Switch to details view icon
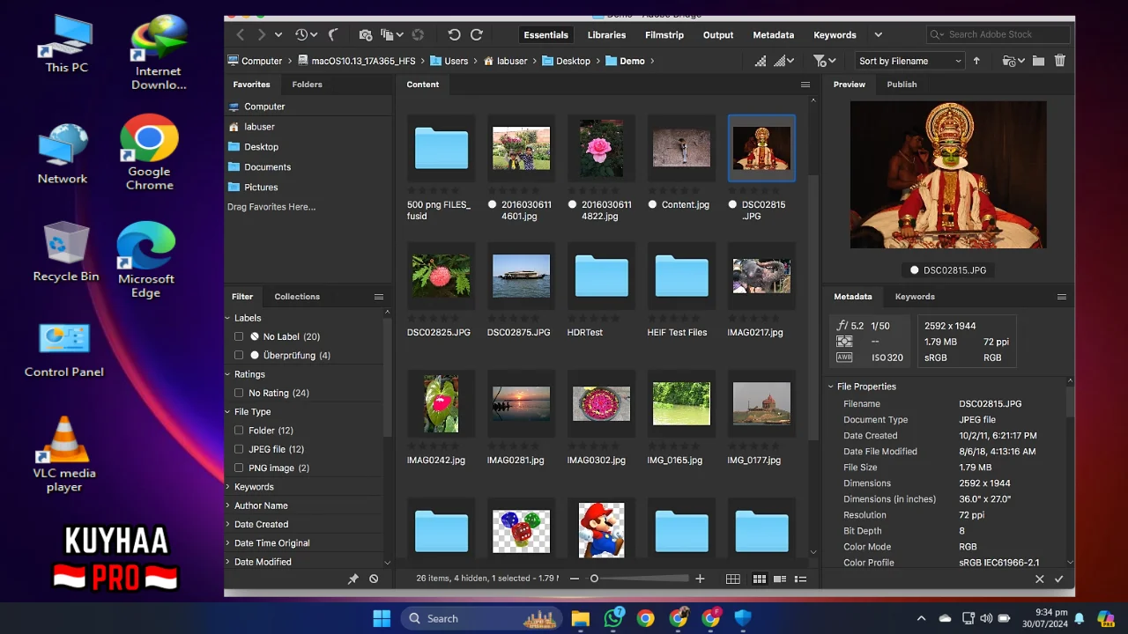 780,579
